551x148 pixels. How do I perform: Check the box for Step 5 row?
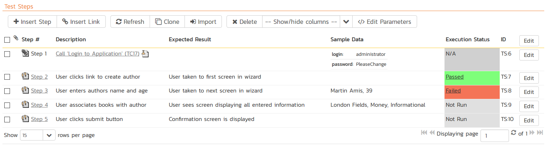tap(7, 120)
